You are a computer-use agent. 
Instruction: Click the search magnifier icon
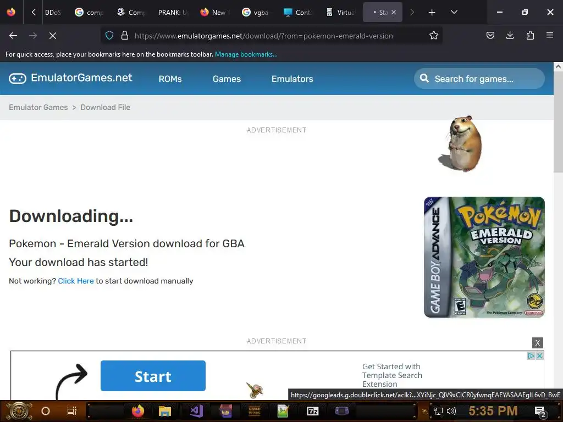pyautogui.click(x=424, y=78)
